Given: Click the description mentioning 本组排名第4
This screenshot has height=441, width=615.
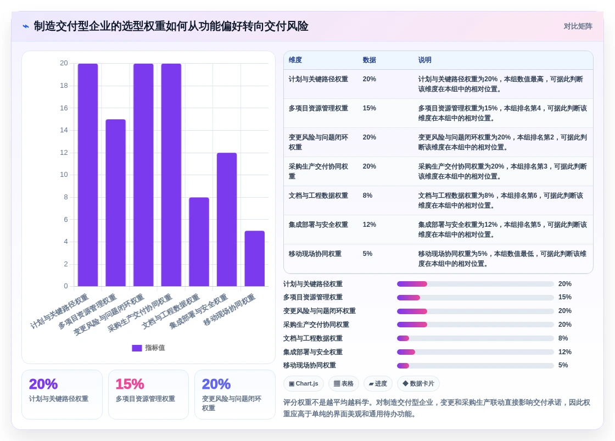Looking at the screenshot, I should point(502,113).
